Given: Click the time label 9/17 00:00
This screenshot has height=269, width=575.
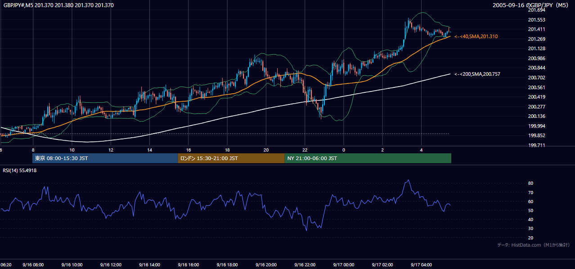Looking at the screenshot, I should pyautogui.click(x=344, y=265).
